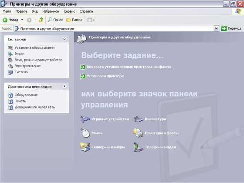Close the window
This screenshot has height=183, width=244.
(x=240, y=4)
